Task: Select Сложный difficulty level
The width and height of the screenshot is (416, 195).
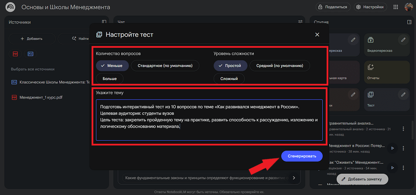Action: coord(229,79)
